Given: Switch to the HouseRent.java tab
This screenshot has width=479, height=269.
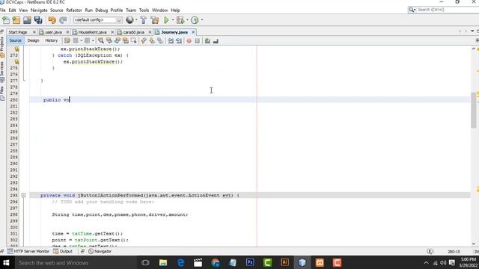Looking at the screenshot, I should [93, 32].
